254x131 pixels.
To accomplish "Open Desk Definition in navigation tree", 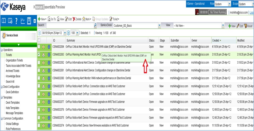I will 12,92.
